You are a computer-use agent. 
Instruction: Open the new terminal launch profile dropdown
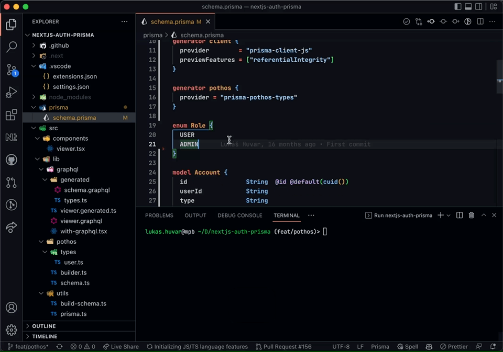tap(448, 215)
